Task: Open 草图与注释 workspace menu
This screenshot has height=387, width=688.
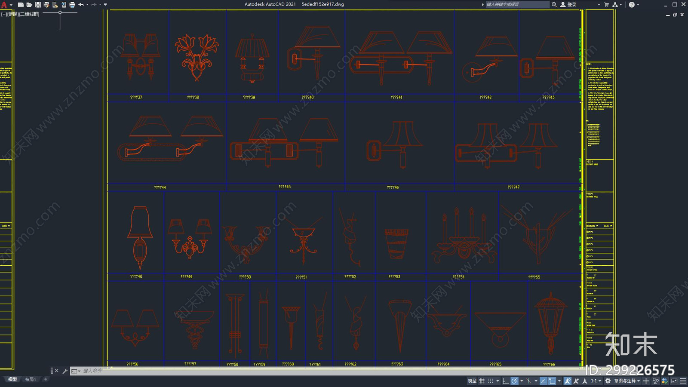Action: [x=627, y=381]
